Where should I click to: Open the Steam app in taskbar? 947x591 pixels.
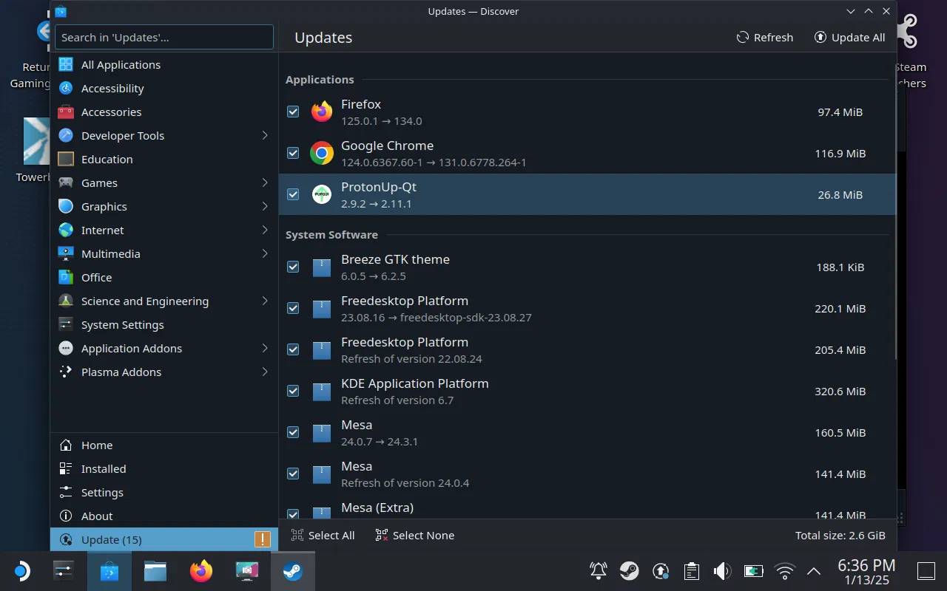coord(292,571)
